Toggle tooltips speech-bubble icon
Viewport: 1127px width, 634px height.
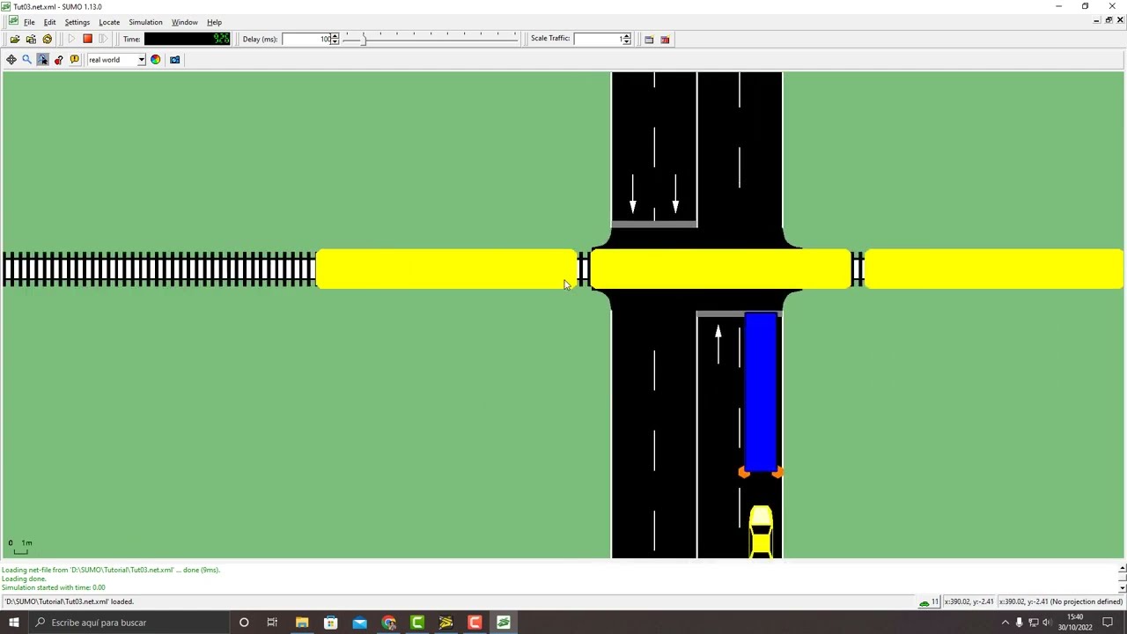pos(75,60)
